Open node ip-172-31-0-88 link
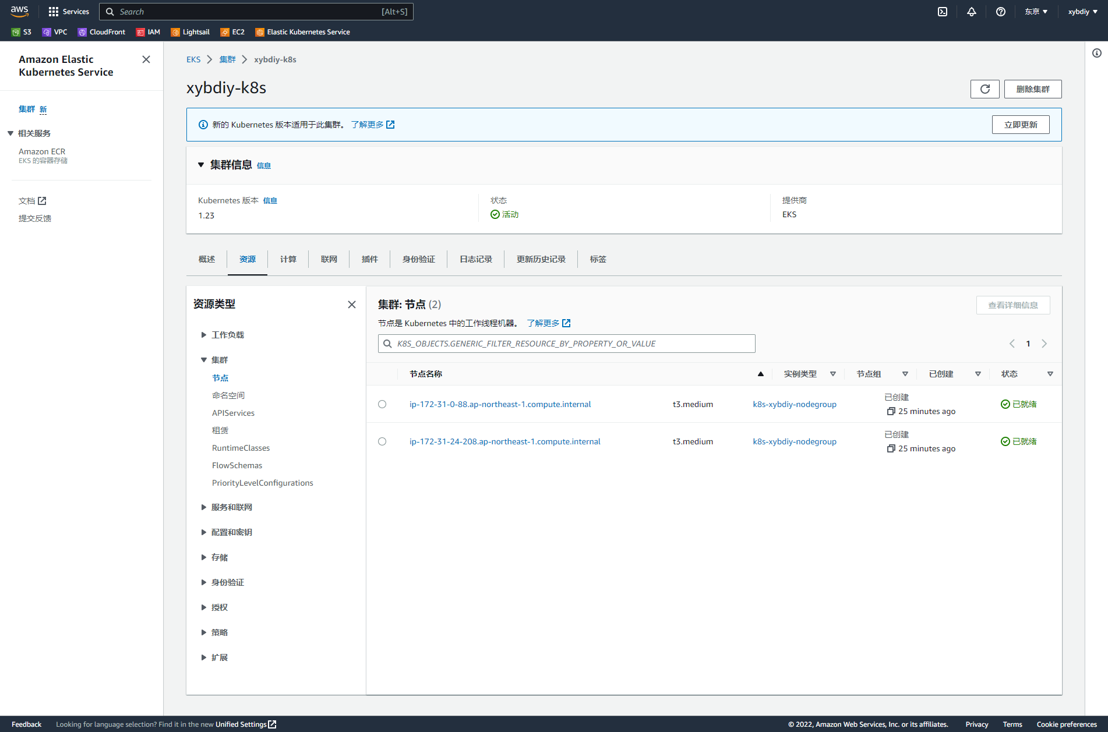 (500, 404)
